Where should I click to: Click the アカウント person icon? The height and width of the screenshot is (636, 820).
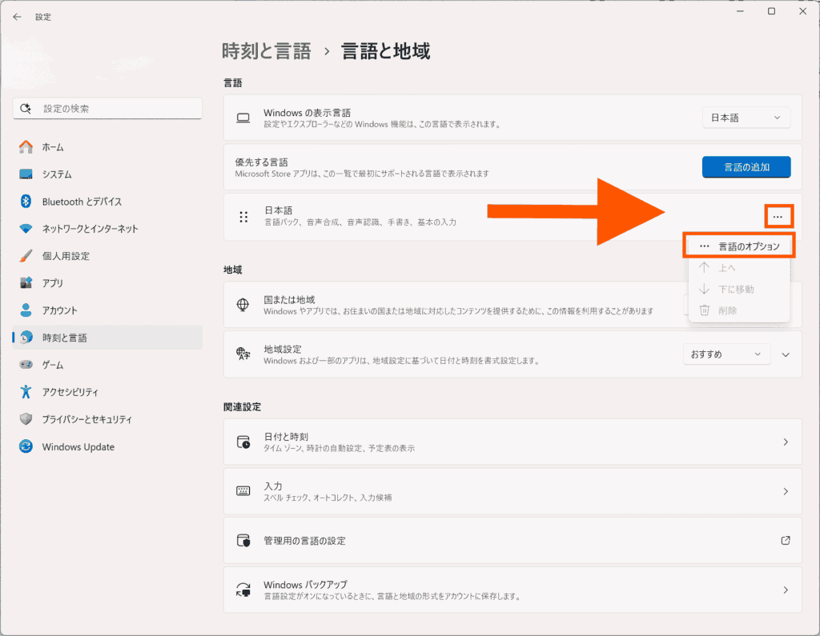point(26,310)
